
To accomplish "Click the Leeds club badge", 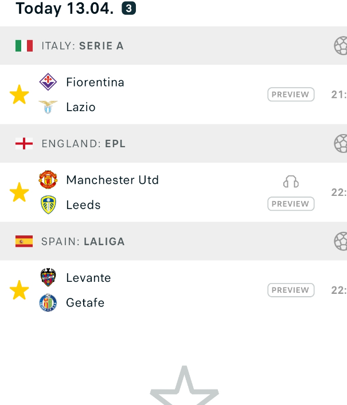I will pos(48,205).
